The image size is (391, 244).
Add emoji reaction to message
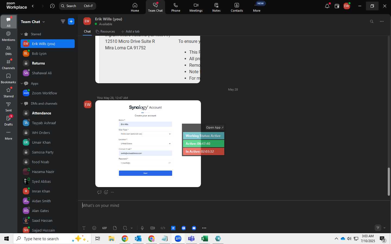106,192
